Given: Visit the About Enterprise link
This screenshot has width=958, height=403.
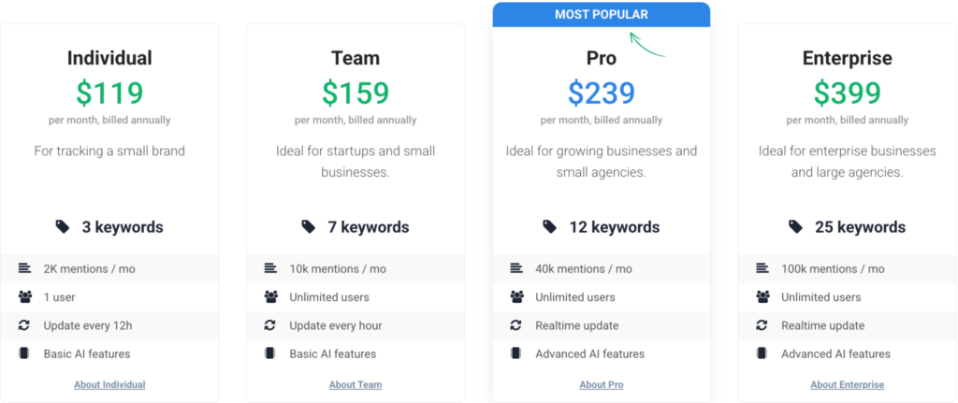Looking at the screenshot, I should [x=848, y=384].
